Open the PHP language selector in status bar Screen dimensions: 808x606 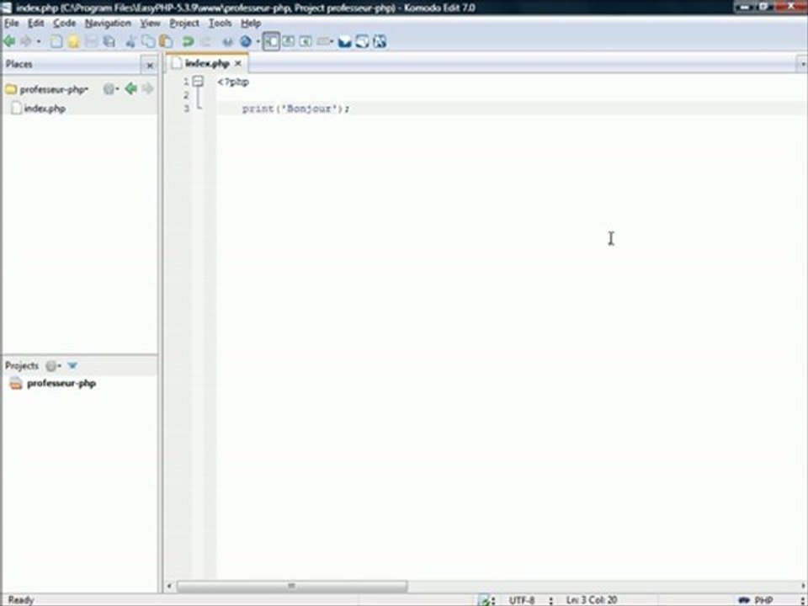(x=763, y=600)
